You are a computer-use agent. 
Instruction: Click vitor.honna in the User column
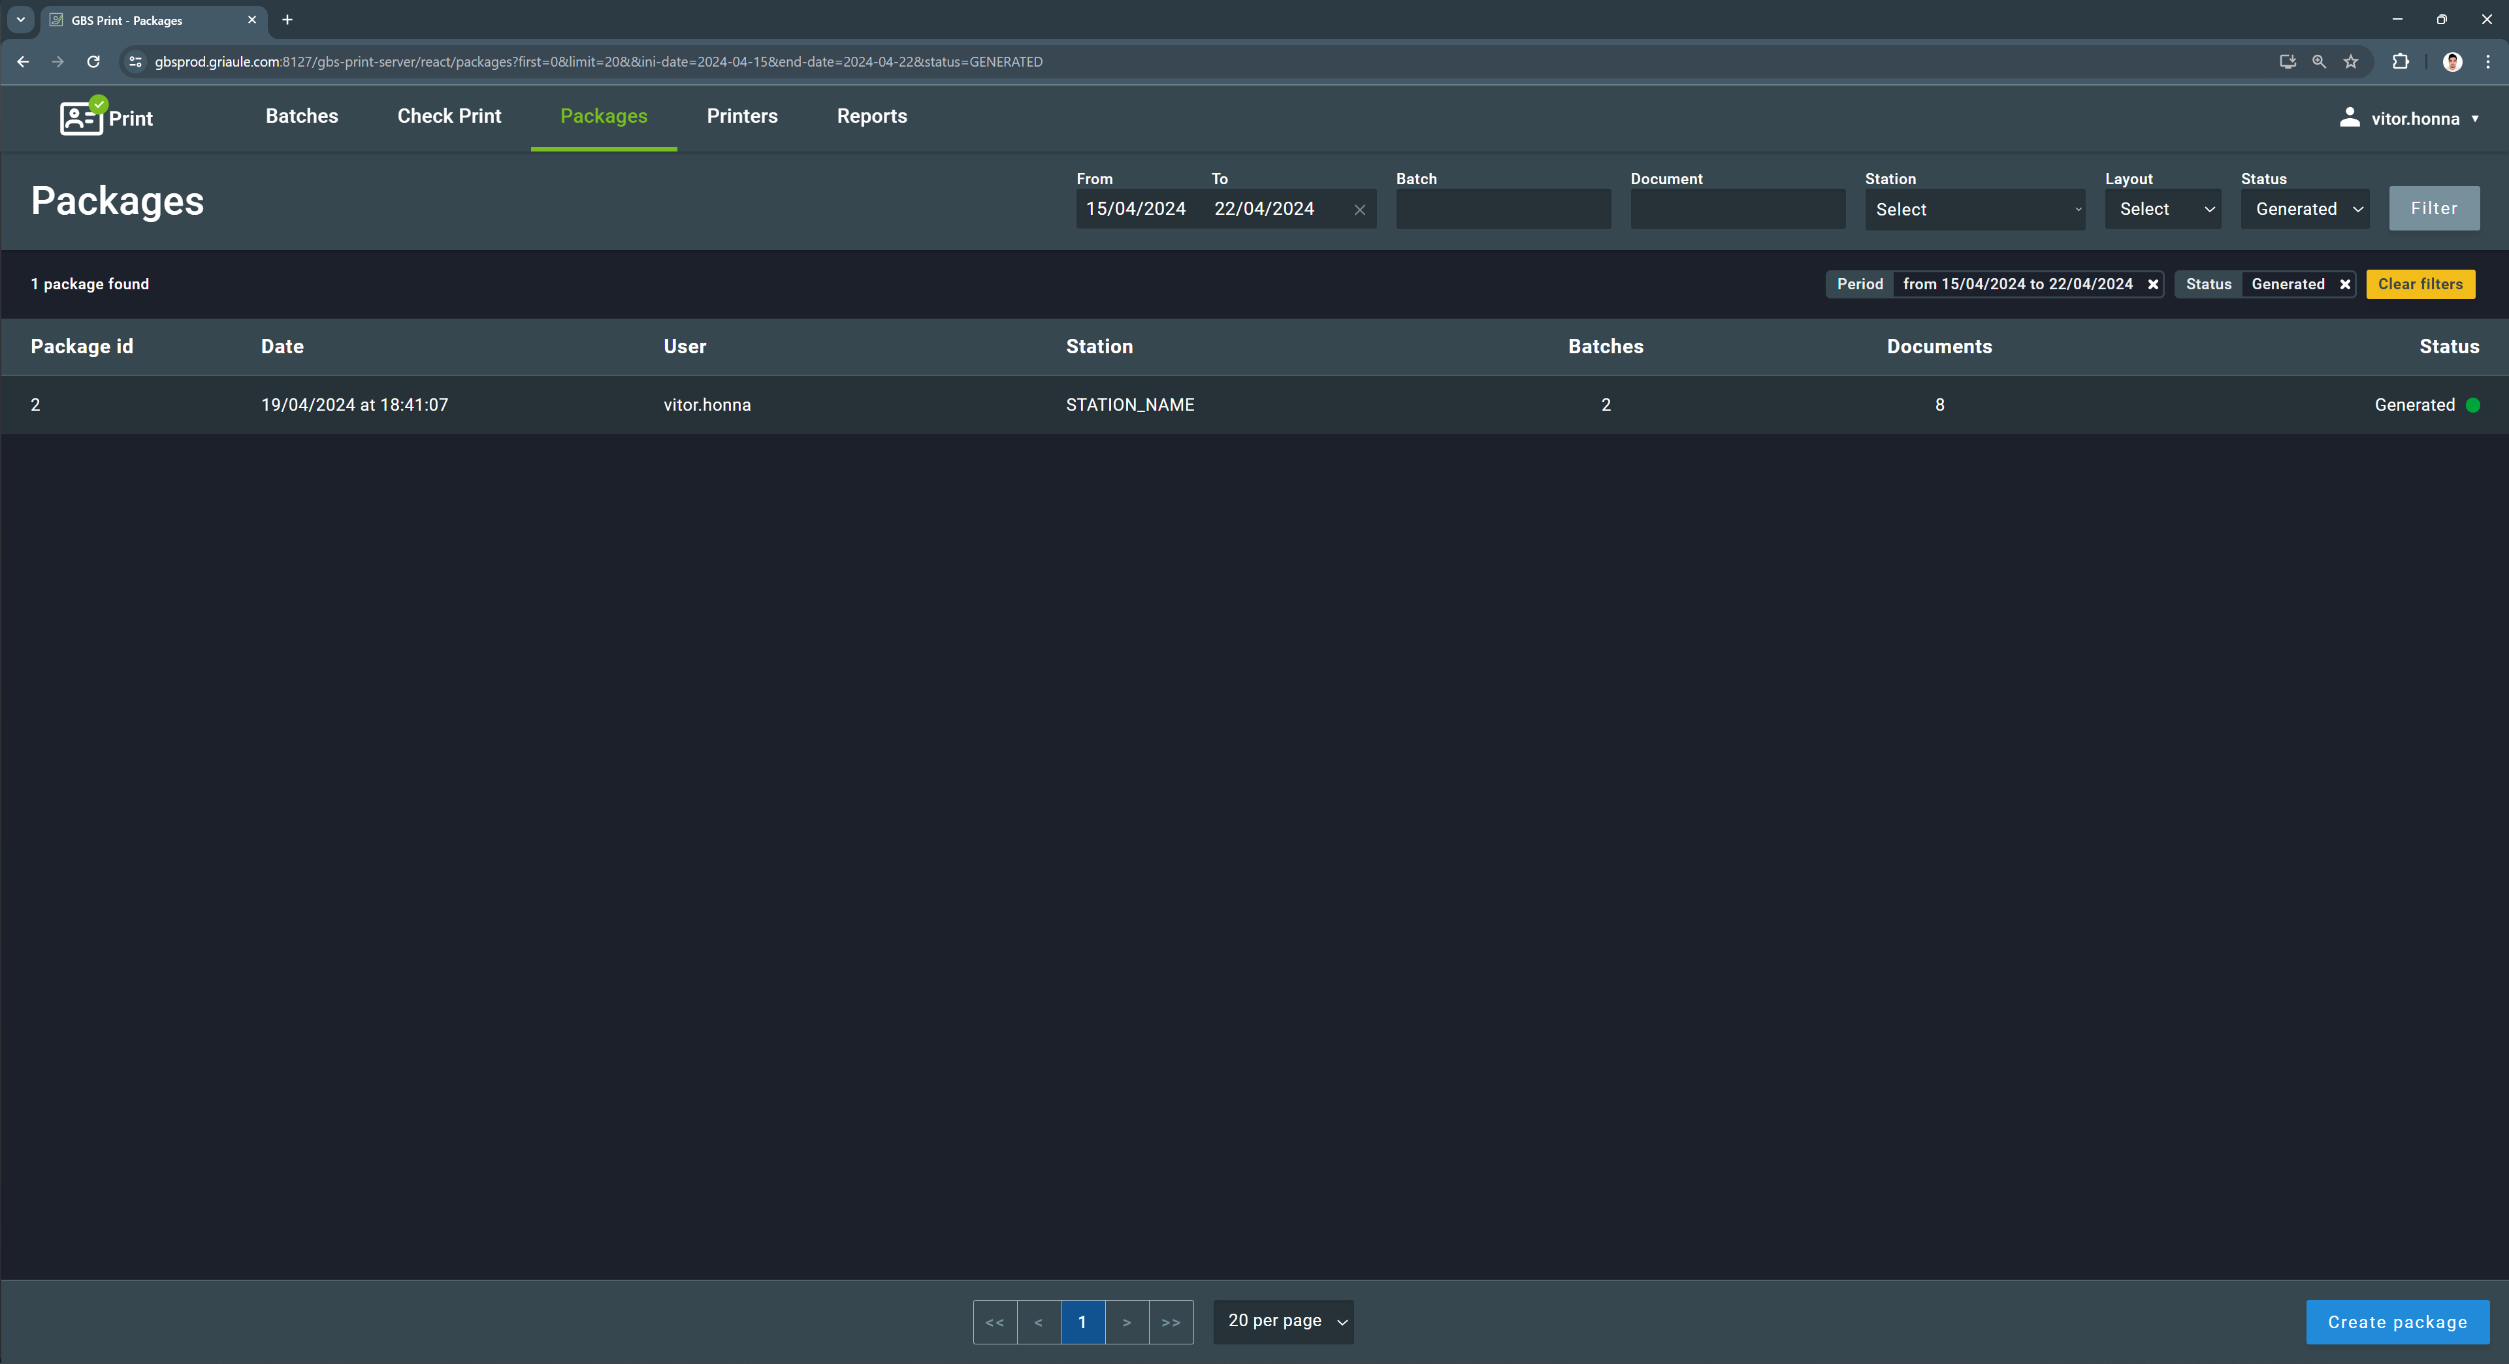[x=707, y=405]
